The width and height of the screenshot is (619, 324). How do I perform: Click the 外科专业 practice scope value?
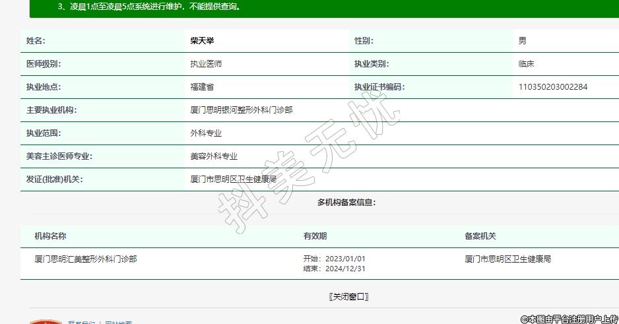click(x=206, y=133)
